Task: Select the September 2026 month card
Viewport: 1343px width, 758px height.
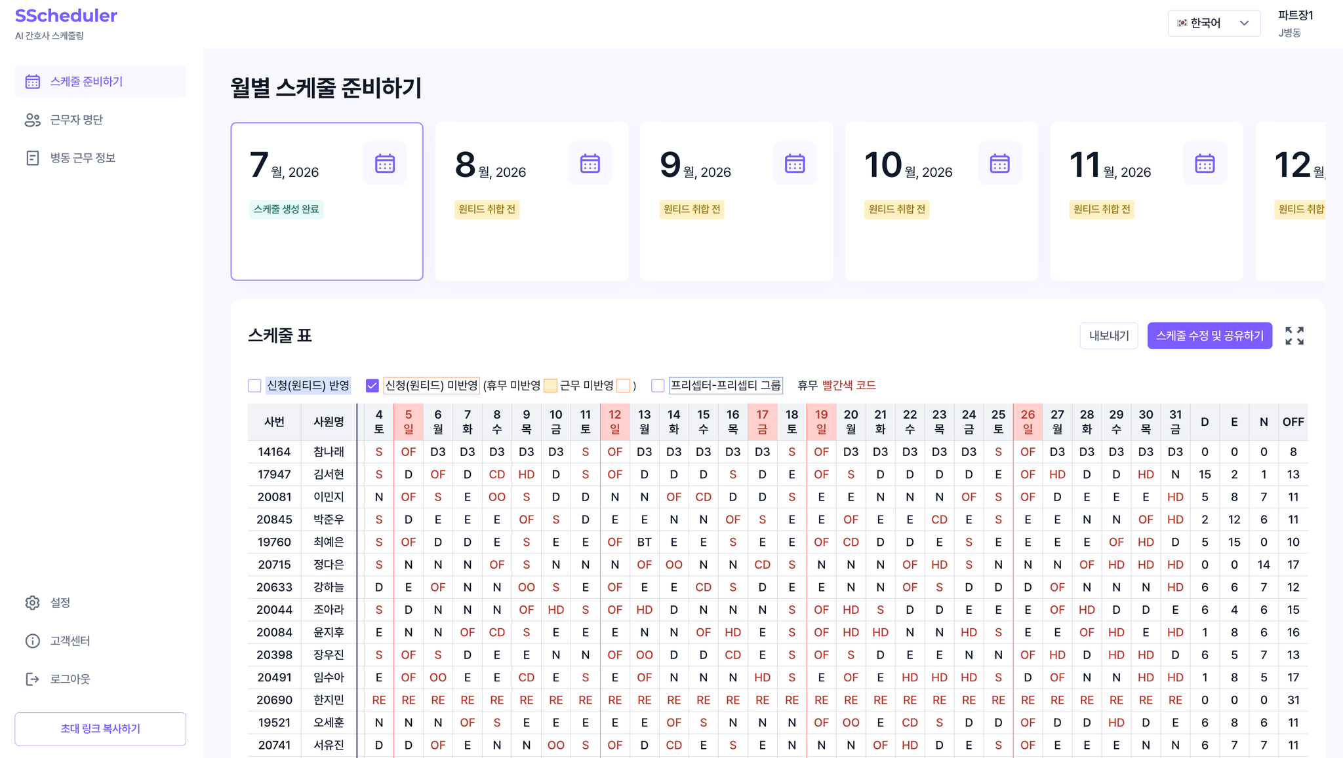Action: 736,201
